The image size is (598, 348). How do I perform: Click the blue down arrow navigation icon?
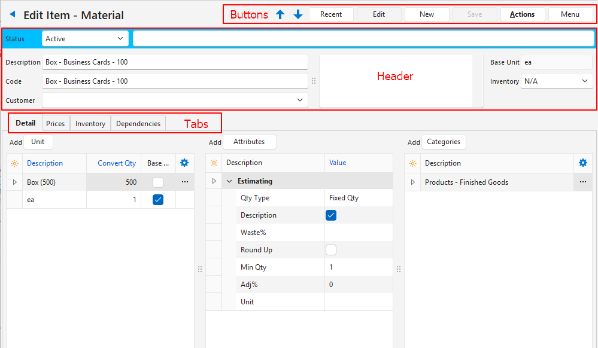click(x=298, y=14)
